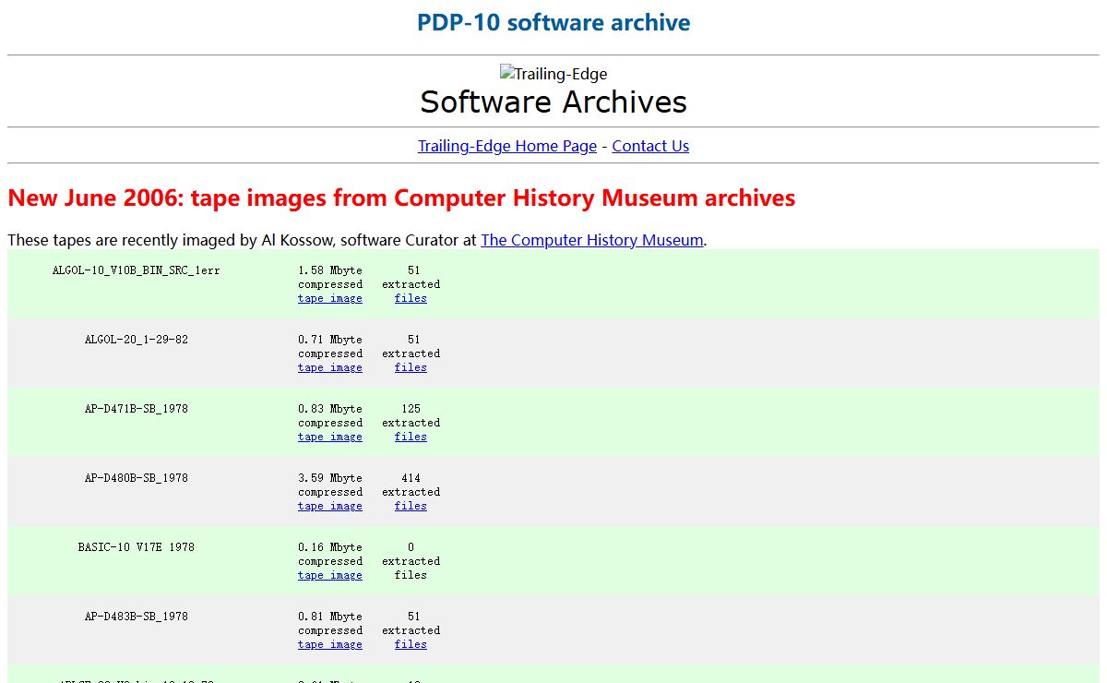Click the 0.71 Mbyte size value
Image resolution: width=1107 pixels, height=683 pixels.
click(x=330, y=340)
